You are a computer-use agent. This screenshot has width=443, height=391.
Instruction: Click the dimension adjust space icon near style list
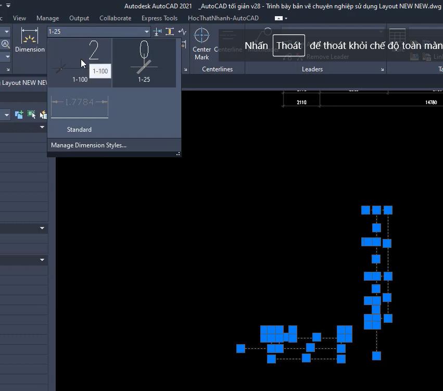(x=170, y=32)
